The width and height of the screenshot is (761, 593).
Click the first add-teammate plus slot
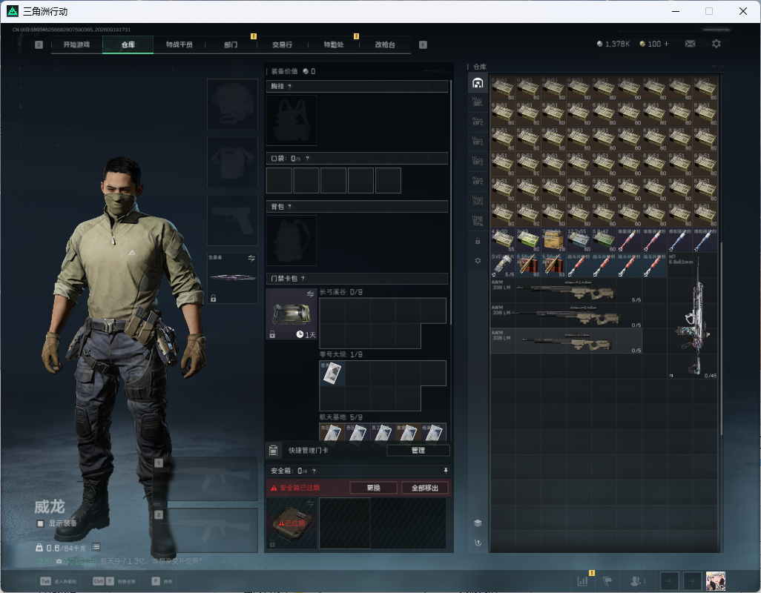coord(669,581)
